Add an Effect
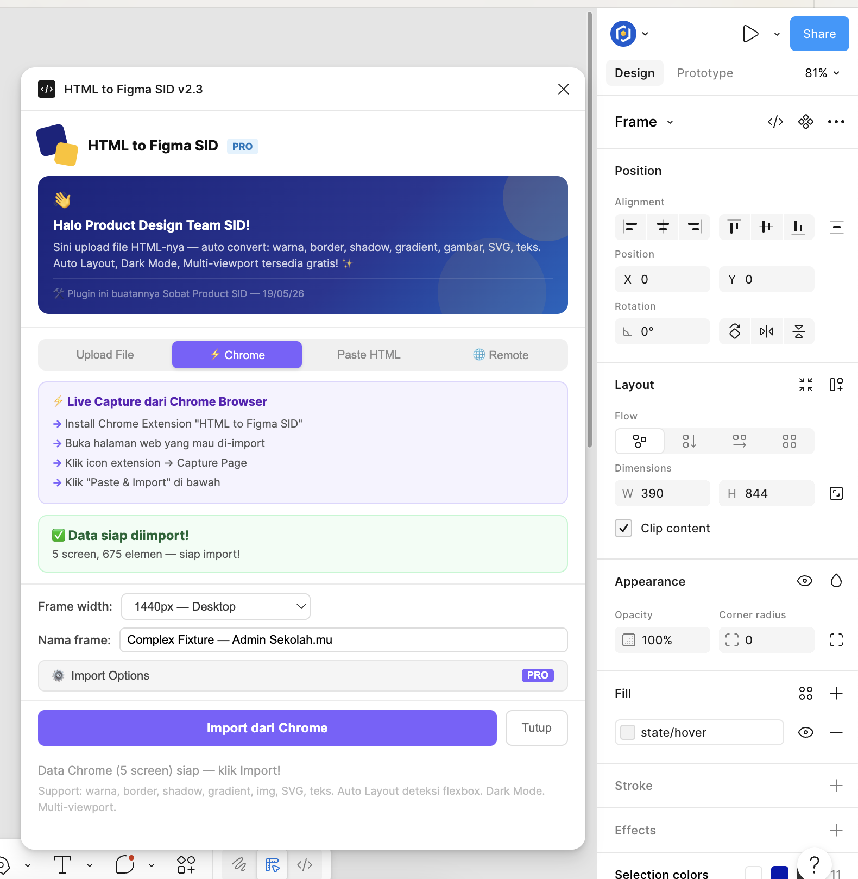 click(836, 830)
